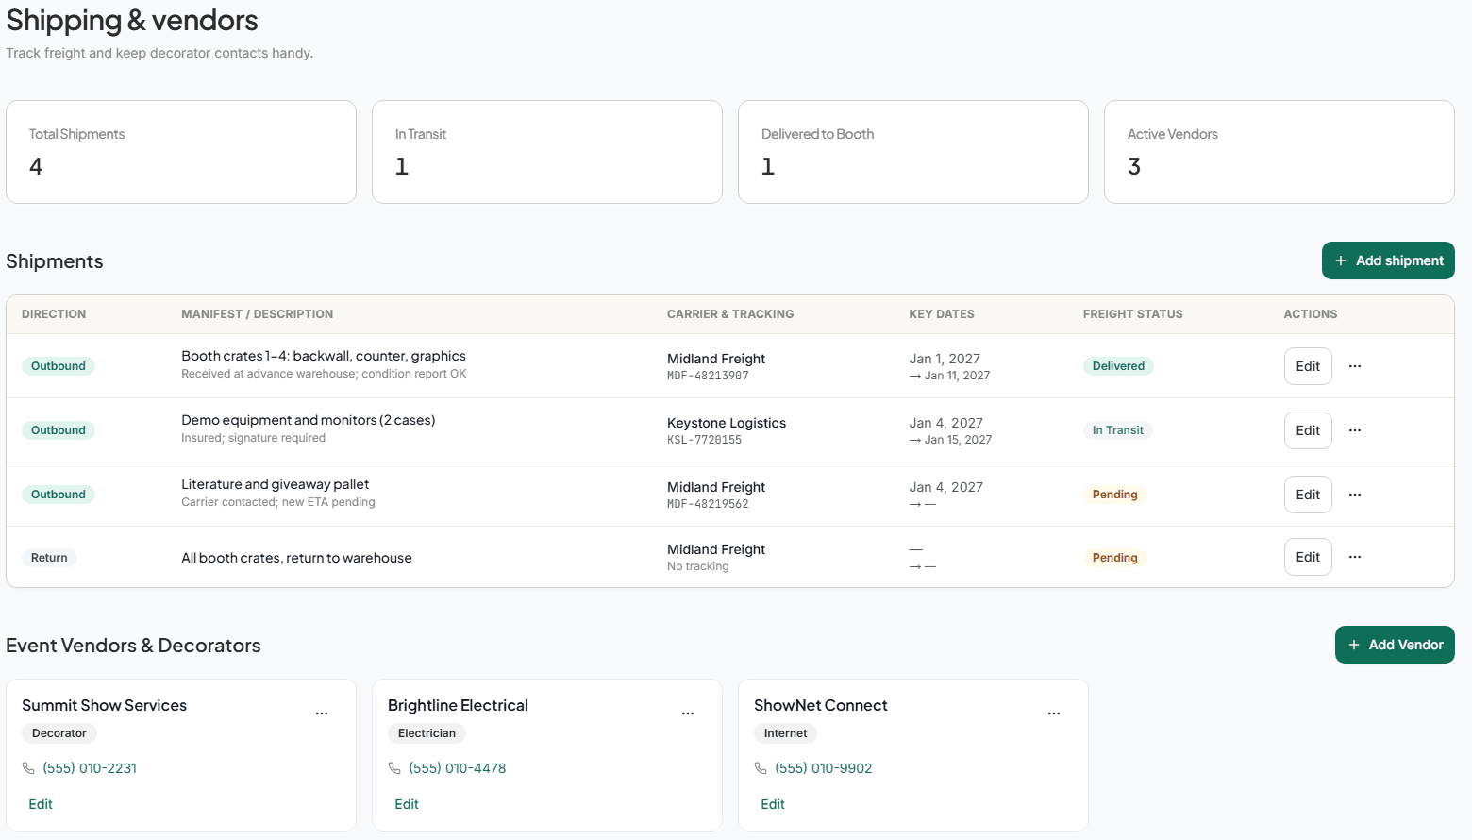The height and width of the screenshot is (840, 1472).
Task: Edit Summit Show Services vendor
Action: pyautogui.click(x=41, y=804)
